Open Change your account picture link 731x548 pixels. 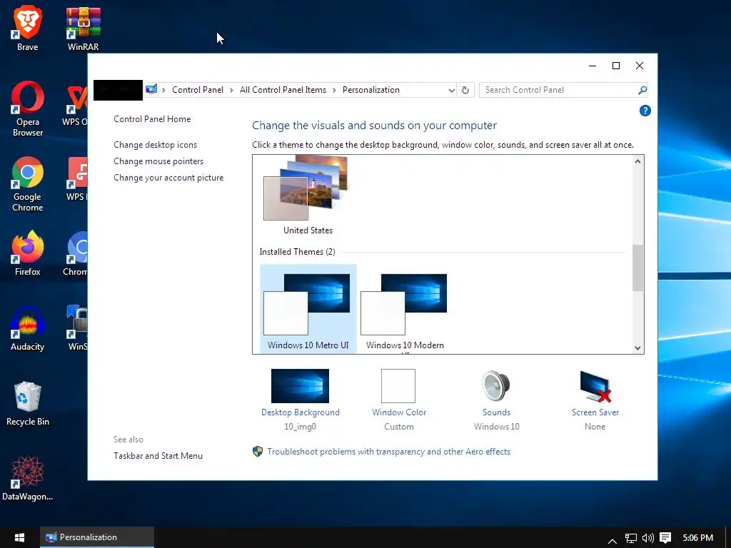click(168, 178)
